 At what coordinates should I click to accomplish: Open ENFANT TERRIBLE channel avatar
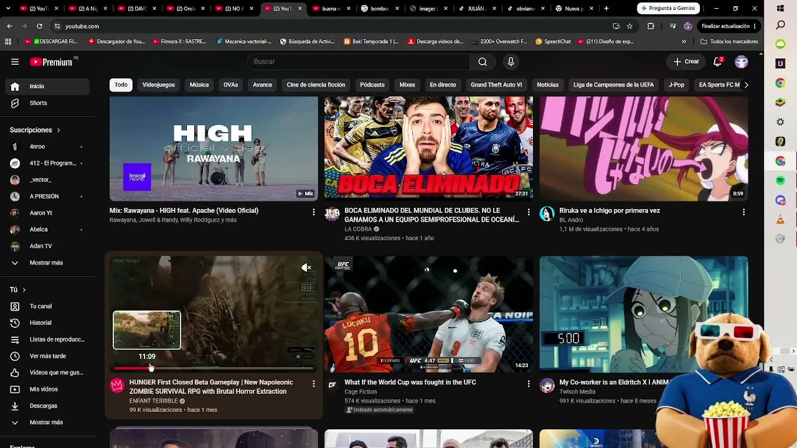(x=117, y=386)
